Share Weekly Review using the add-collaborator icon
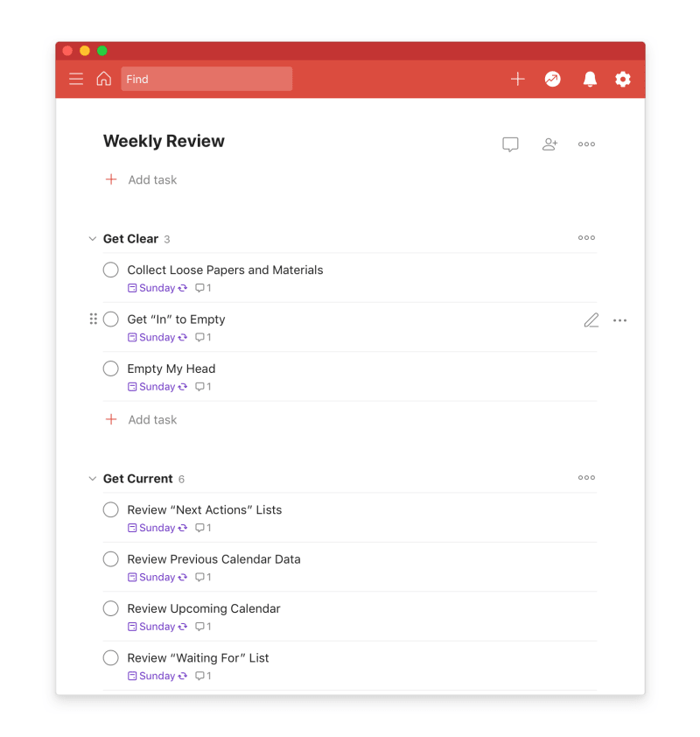The image size is (700, 737). pyautogui.click(x=549, y=144)
